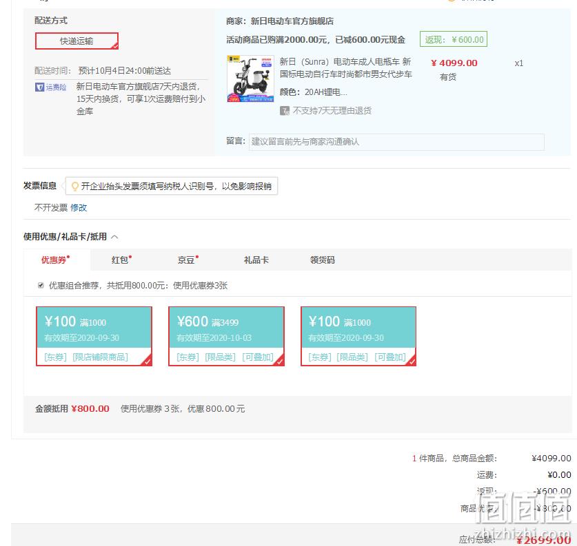
Task: Click the 活动商品已购满2000.00元 promotion text
Action: tap(316, 40)
